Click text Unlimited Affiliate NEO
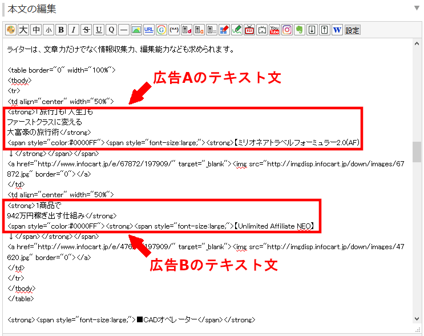The height and width of the screenshot is (336, 424). coord(274,226)
